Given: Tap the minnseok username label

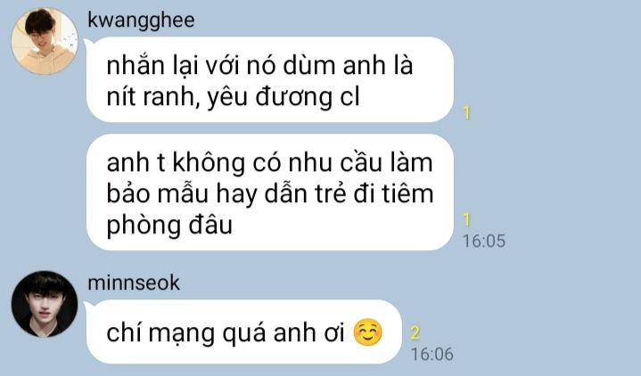Looking at the screenshot, I should (134, 282).
